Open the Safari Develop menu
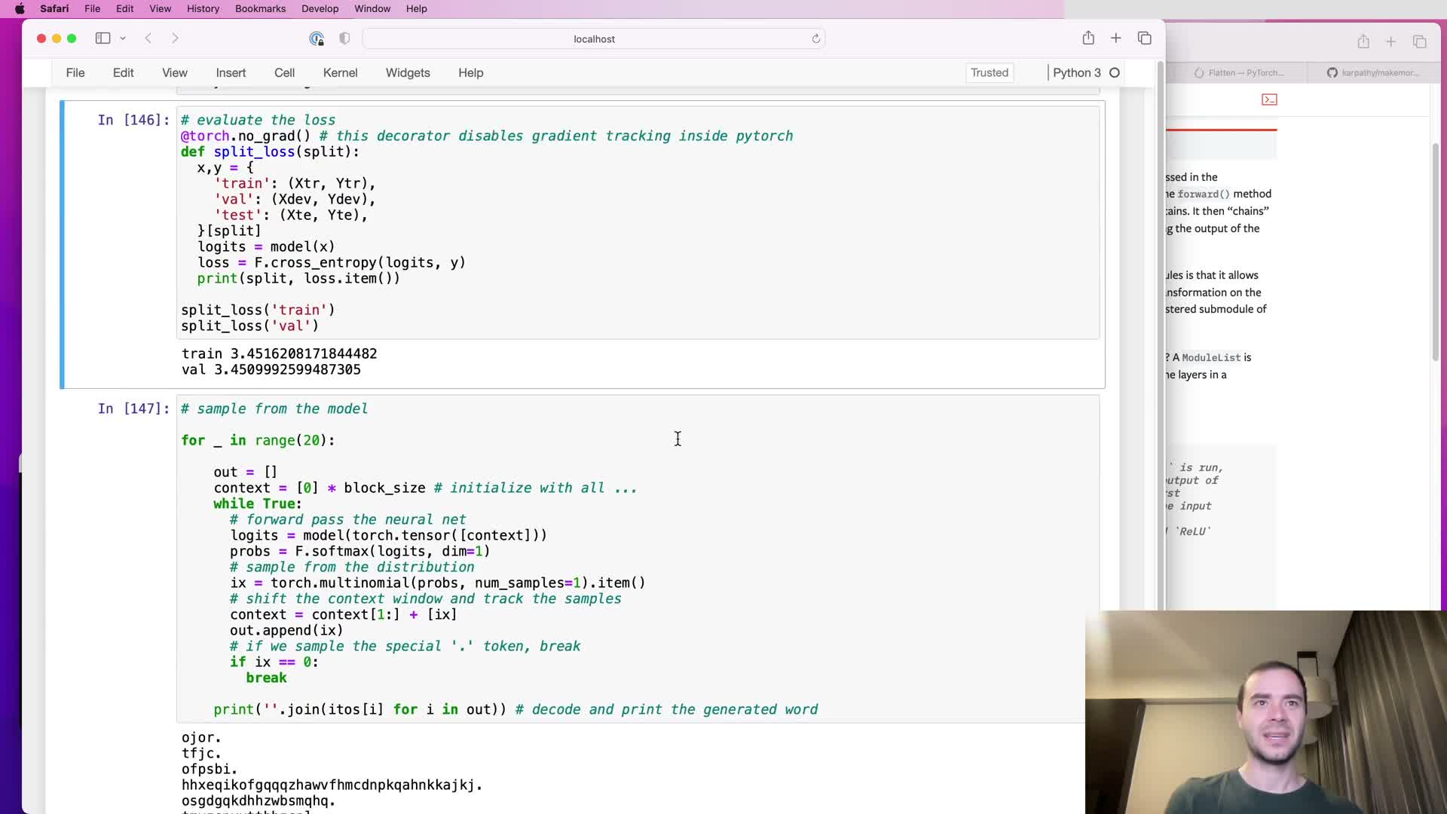The height and width of the screenshot is (814, 1447). point(320,8)
